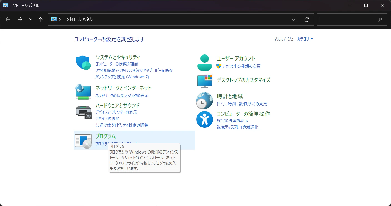Viewport: 391px width, 206px height.
Task: Expand the address bar history dropdown
Action: click(x=294, y=19)
